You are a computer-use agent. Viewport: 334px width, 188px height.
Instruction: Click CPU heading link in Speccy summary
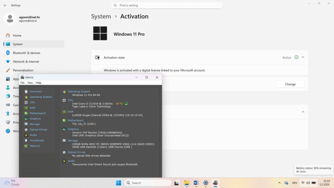(70, 100)
